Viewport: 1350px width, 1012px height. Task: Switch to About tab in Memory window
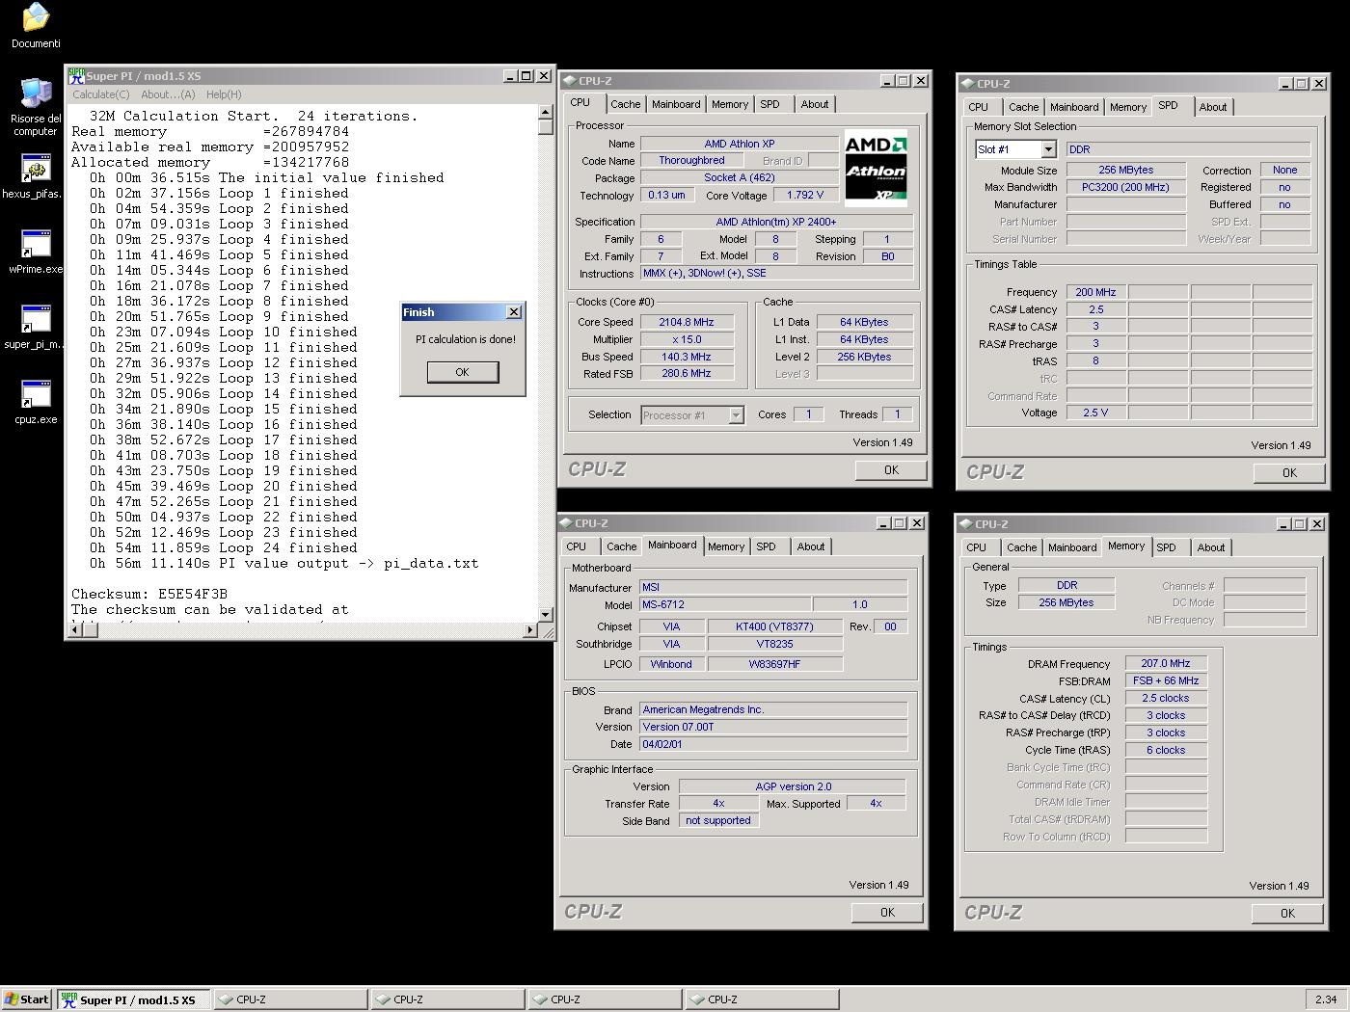(1211, 547)
